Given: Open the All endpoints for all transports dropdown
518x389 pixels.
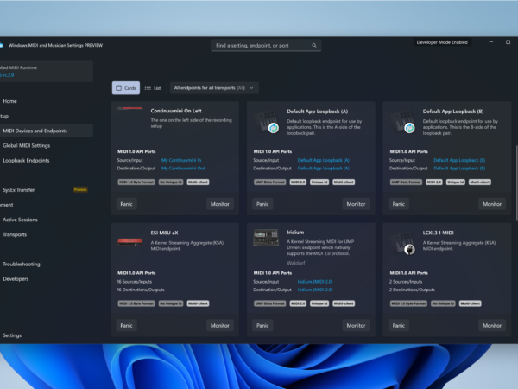Looking at the screenshot, I should [x=214, y=88].
